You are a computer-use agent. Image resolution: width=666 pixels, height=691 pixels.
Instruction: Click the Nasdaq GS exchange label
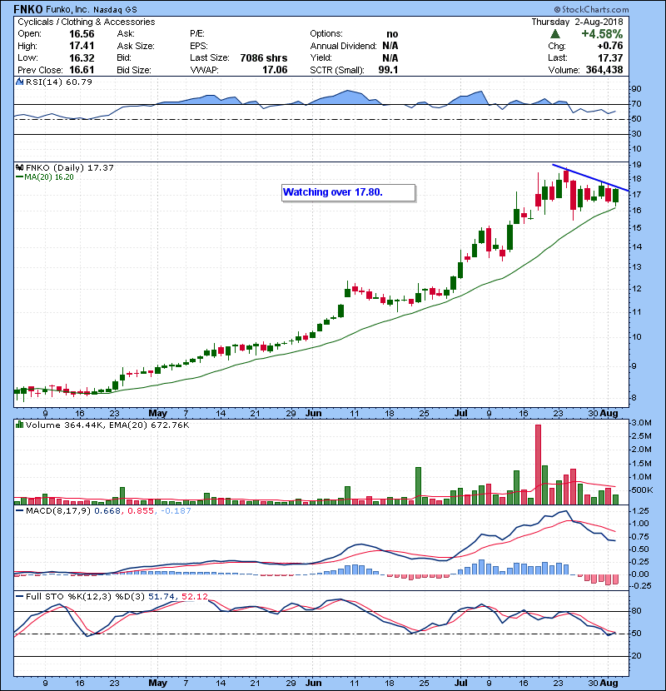point(115,10)
